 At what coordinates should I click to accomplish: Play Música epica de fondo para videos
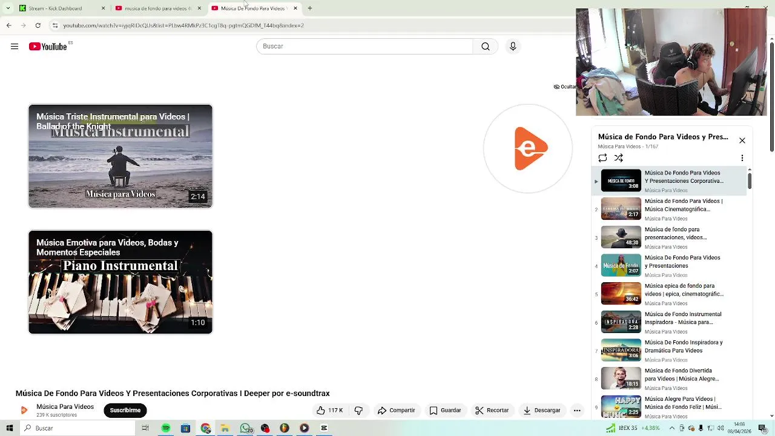[669, 294]
